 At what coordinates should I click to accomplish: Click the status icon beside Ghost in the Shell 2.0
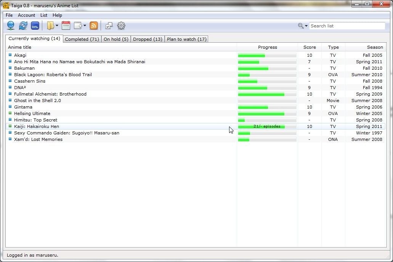tap(10, 100)
